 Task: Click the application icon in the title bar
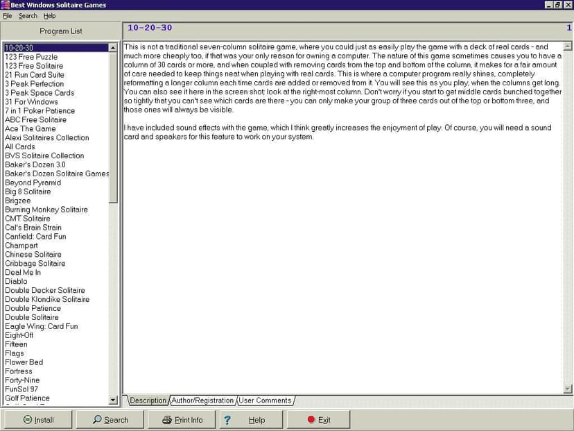click(5, 5)
